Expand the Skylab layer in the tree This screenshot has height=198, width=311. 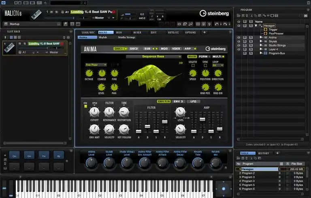click(261, 41)
